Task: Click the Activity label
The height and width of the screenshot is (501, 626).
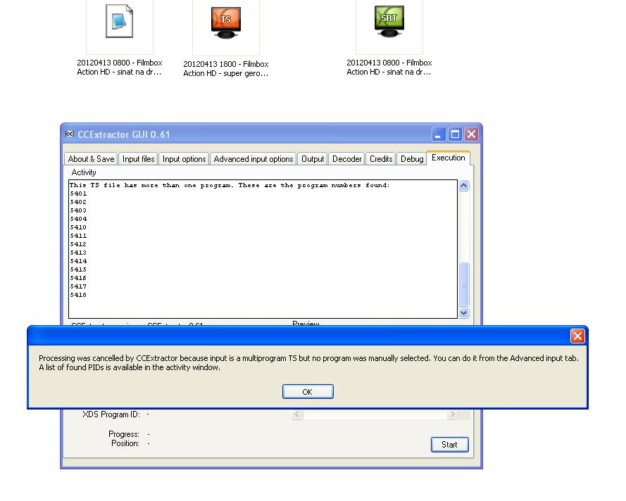Action: (x=84, y=172)
